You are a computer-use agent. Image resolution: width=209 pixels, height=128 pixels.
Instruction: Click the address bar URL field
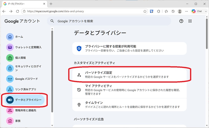(x=84, y=11)
